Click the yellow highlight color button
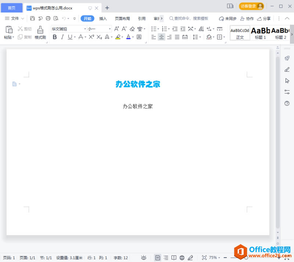 [118, 37]
